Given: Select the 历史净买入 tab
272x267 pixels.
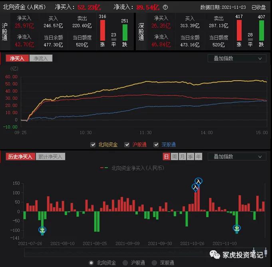Looking at the screenshot, I should [x=20, y=156].
